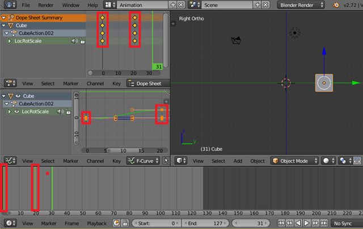Open the Render menu
The height and width of the screenshot is (229, 363).
[45, 5]
